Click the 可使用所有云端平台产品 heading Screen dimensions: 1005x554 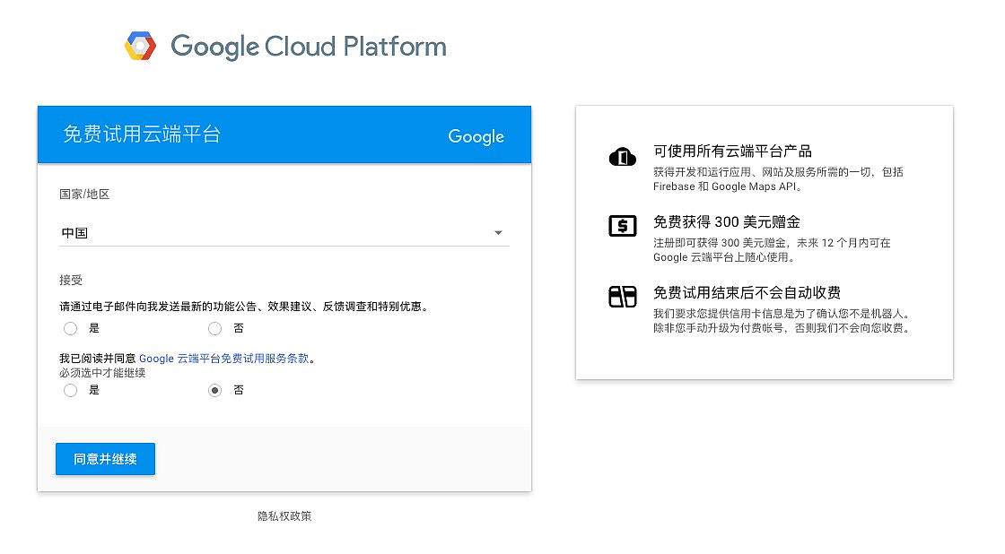(732, 151)
